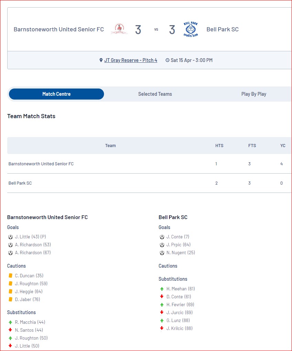This screenshot has height=351, width=292.
Task: Click the 'Sat 15 Apr - 3:00 PM' text
Action: (x=191, y=60)
